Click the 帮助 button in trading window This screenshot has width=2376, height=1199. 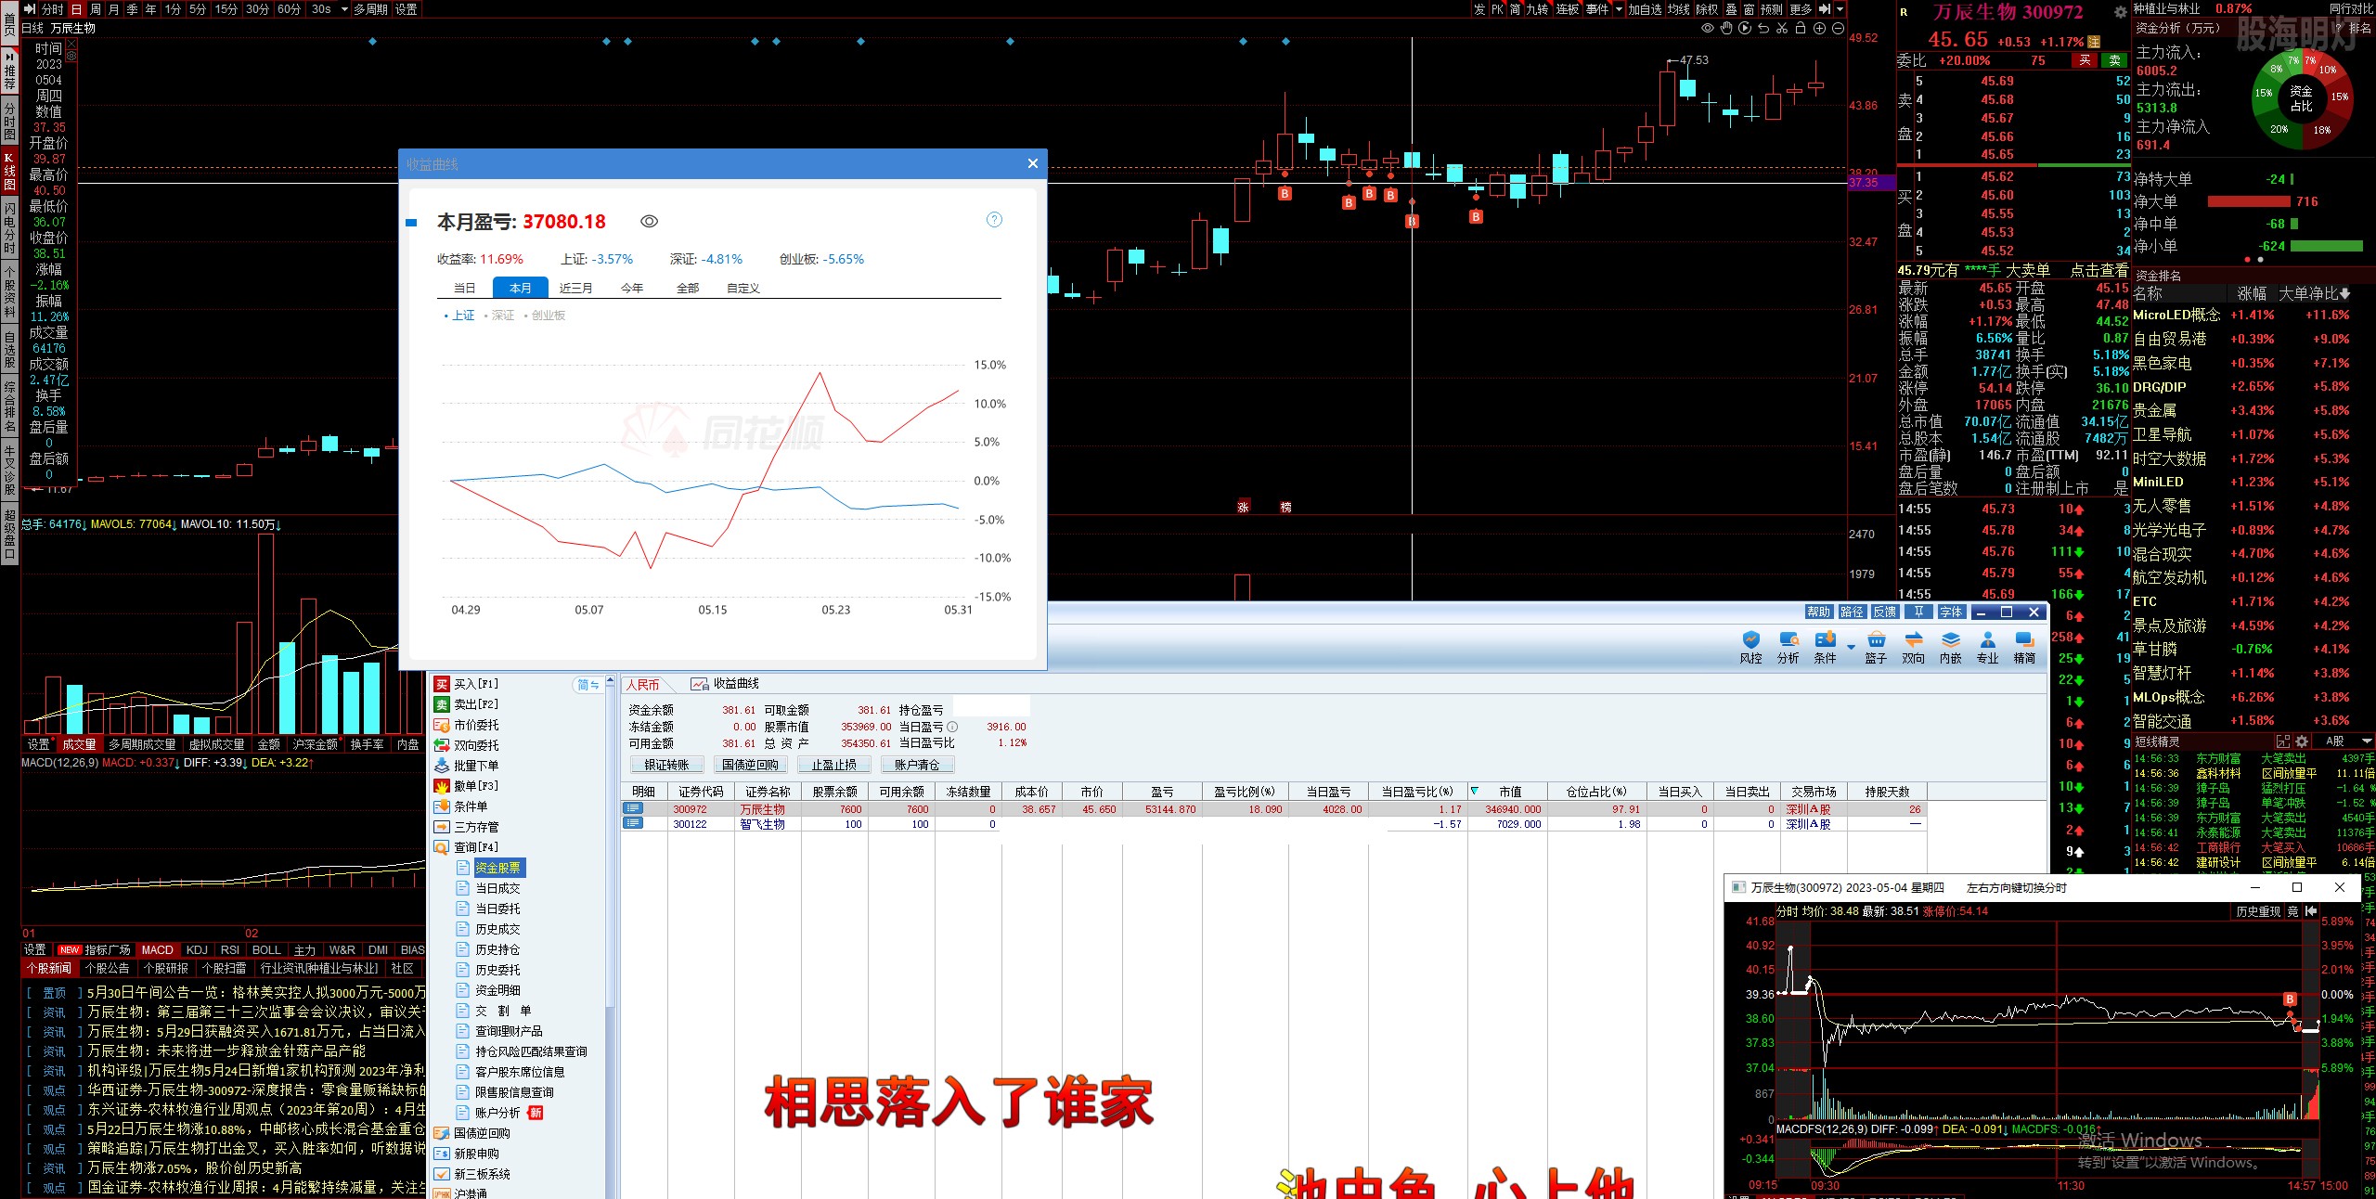1818,612
